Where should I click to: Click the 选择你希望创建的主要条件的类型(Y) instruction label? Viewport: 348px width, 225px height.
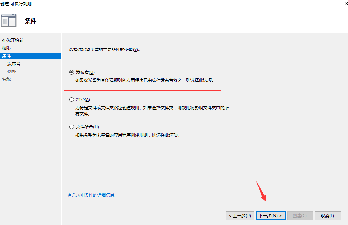[104, 50]
